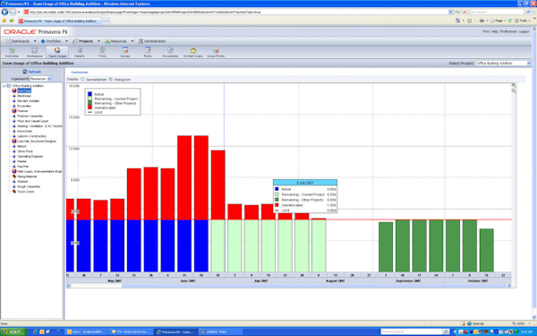Open the Projects menu dropdown arrow

click(x=98, y=41)
